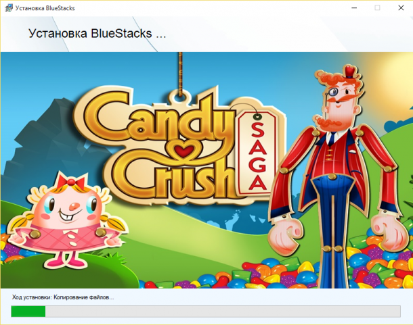Click the disabled maximize window button
Image resolution: width=413 pixels, height=325 pixels.
pyautogui.click(x=377, y=8)
